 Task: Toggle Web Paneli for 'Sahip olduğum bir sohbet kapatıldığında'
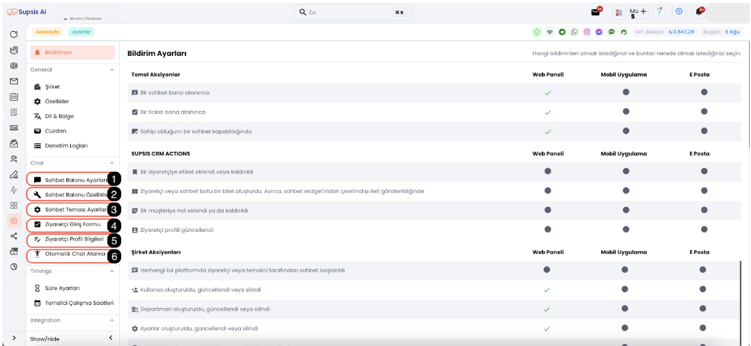(547, 131)
